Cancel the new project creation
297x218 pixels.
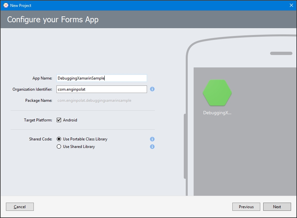20,207
